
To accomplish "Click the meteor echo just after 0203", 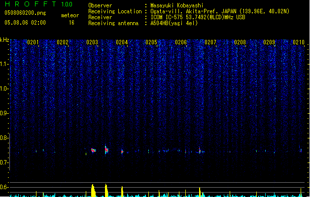I will [93, 150].
